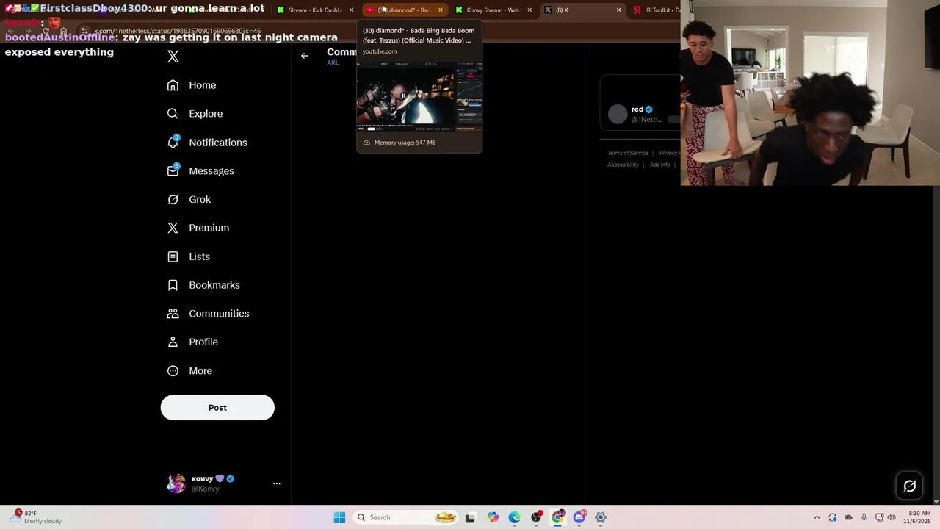Click the Premium X icon
Image resolution: width=940 pixels, height=529 pixels.
(173, 228)
